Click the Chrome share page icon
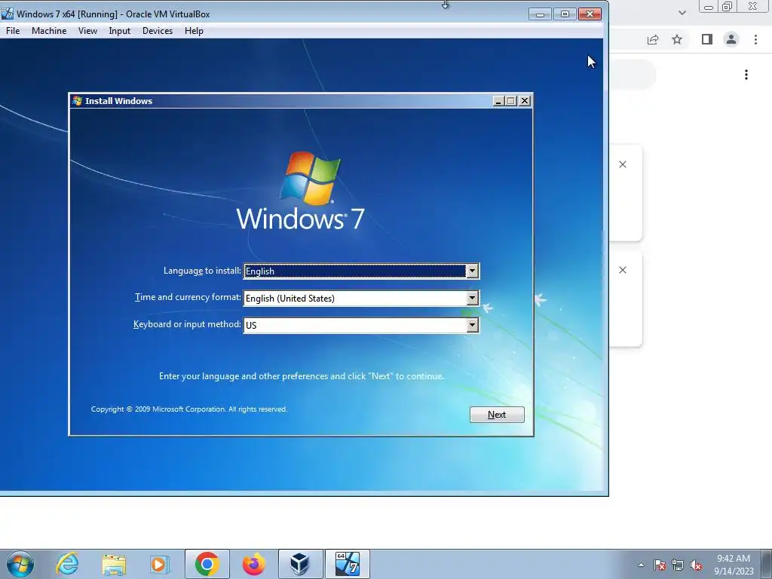The image size is (772, 579). [653, 39]
